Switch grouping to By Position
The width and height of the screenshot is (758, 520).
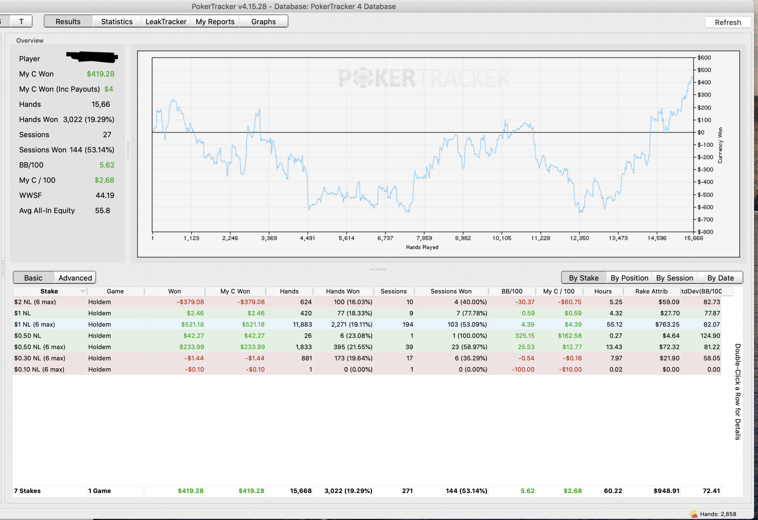coord(629,278)
